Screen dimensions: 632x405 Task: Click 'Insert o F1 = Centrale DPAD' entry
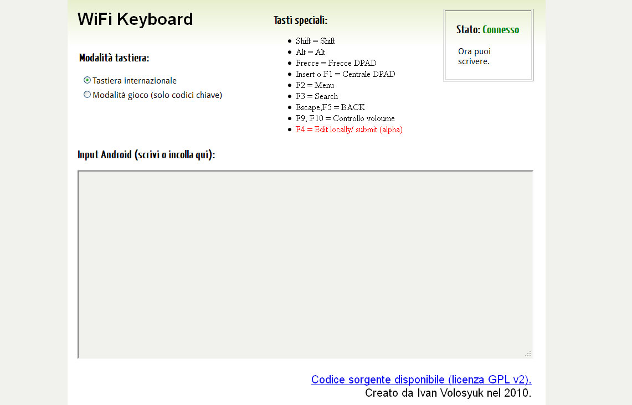(x=345, y=74)
